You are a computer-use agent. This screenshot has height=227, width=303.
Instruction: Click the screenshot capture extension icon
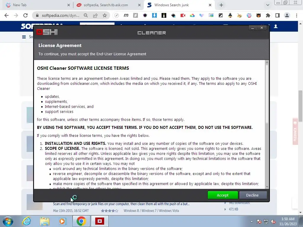coord(211,15)
